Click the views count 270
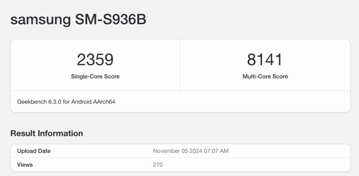Screen dimensions: 359x176 (158, 165)
